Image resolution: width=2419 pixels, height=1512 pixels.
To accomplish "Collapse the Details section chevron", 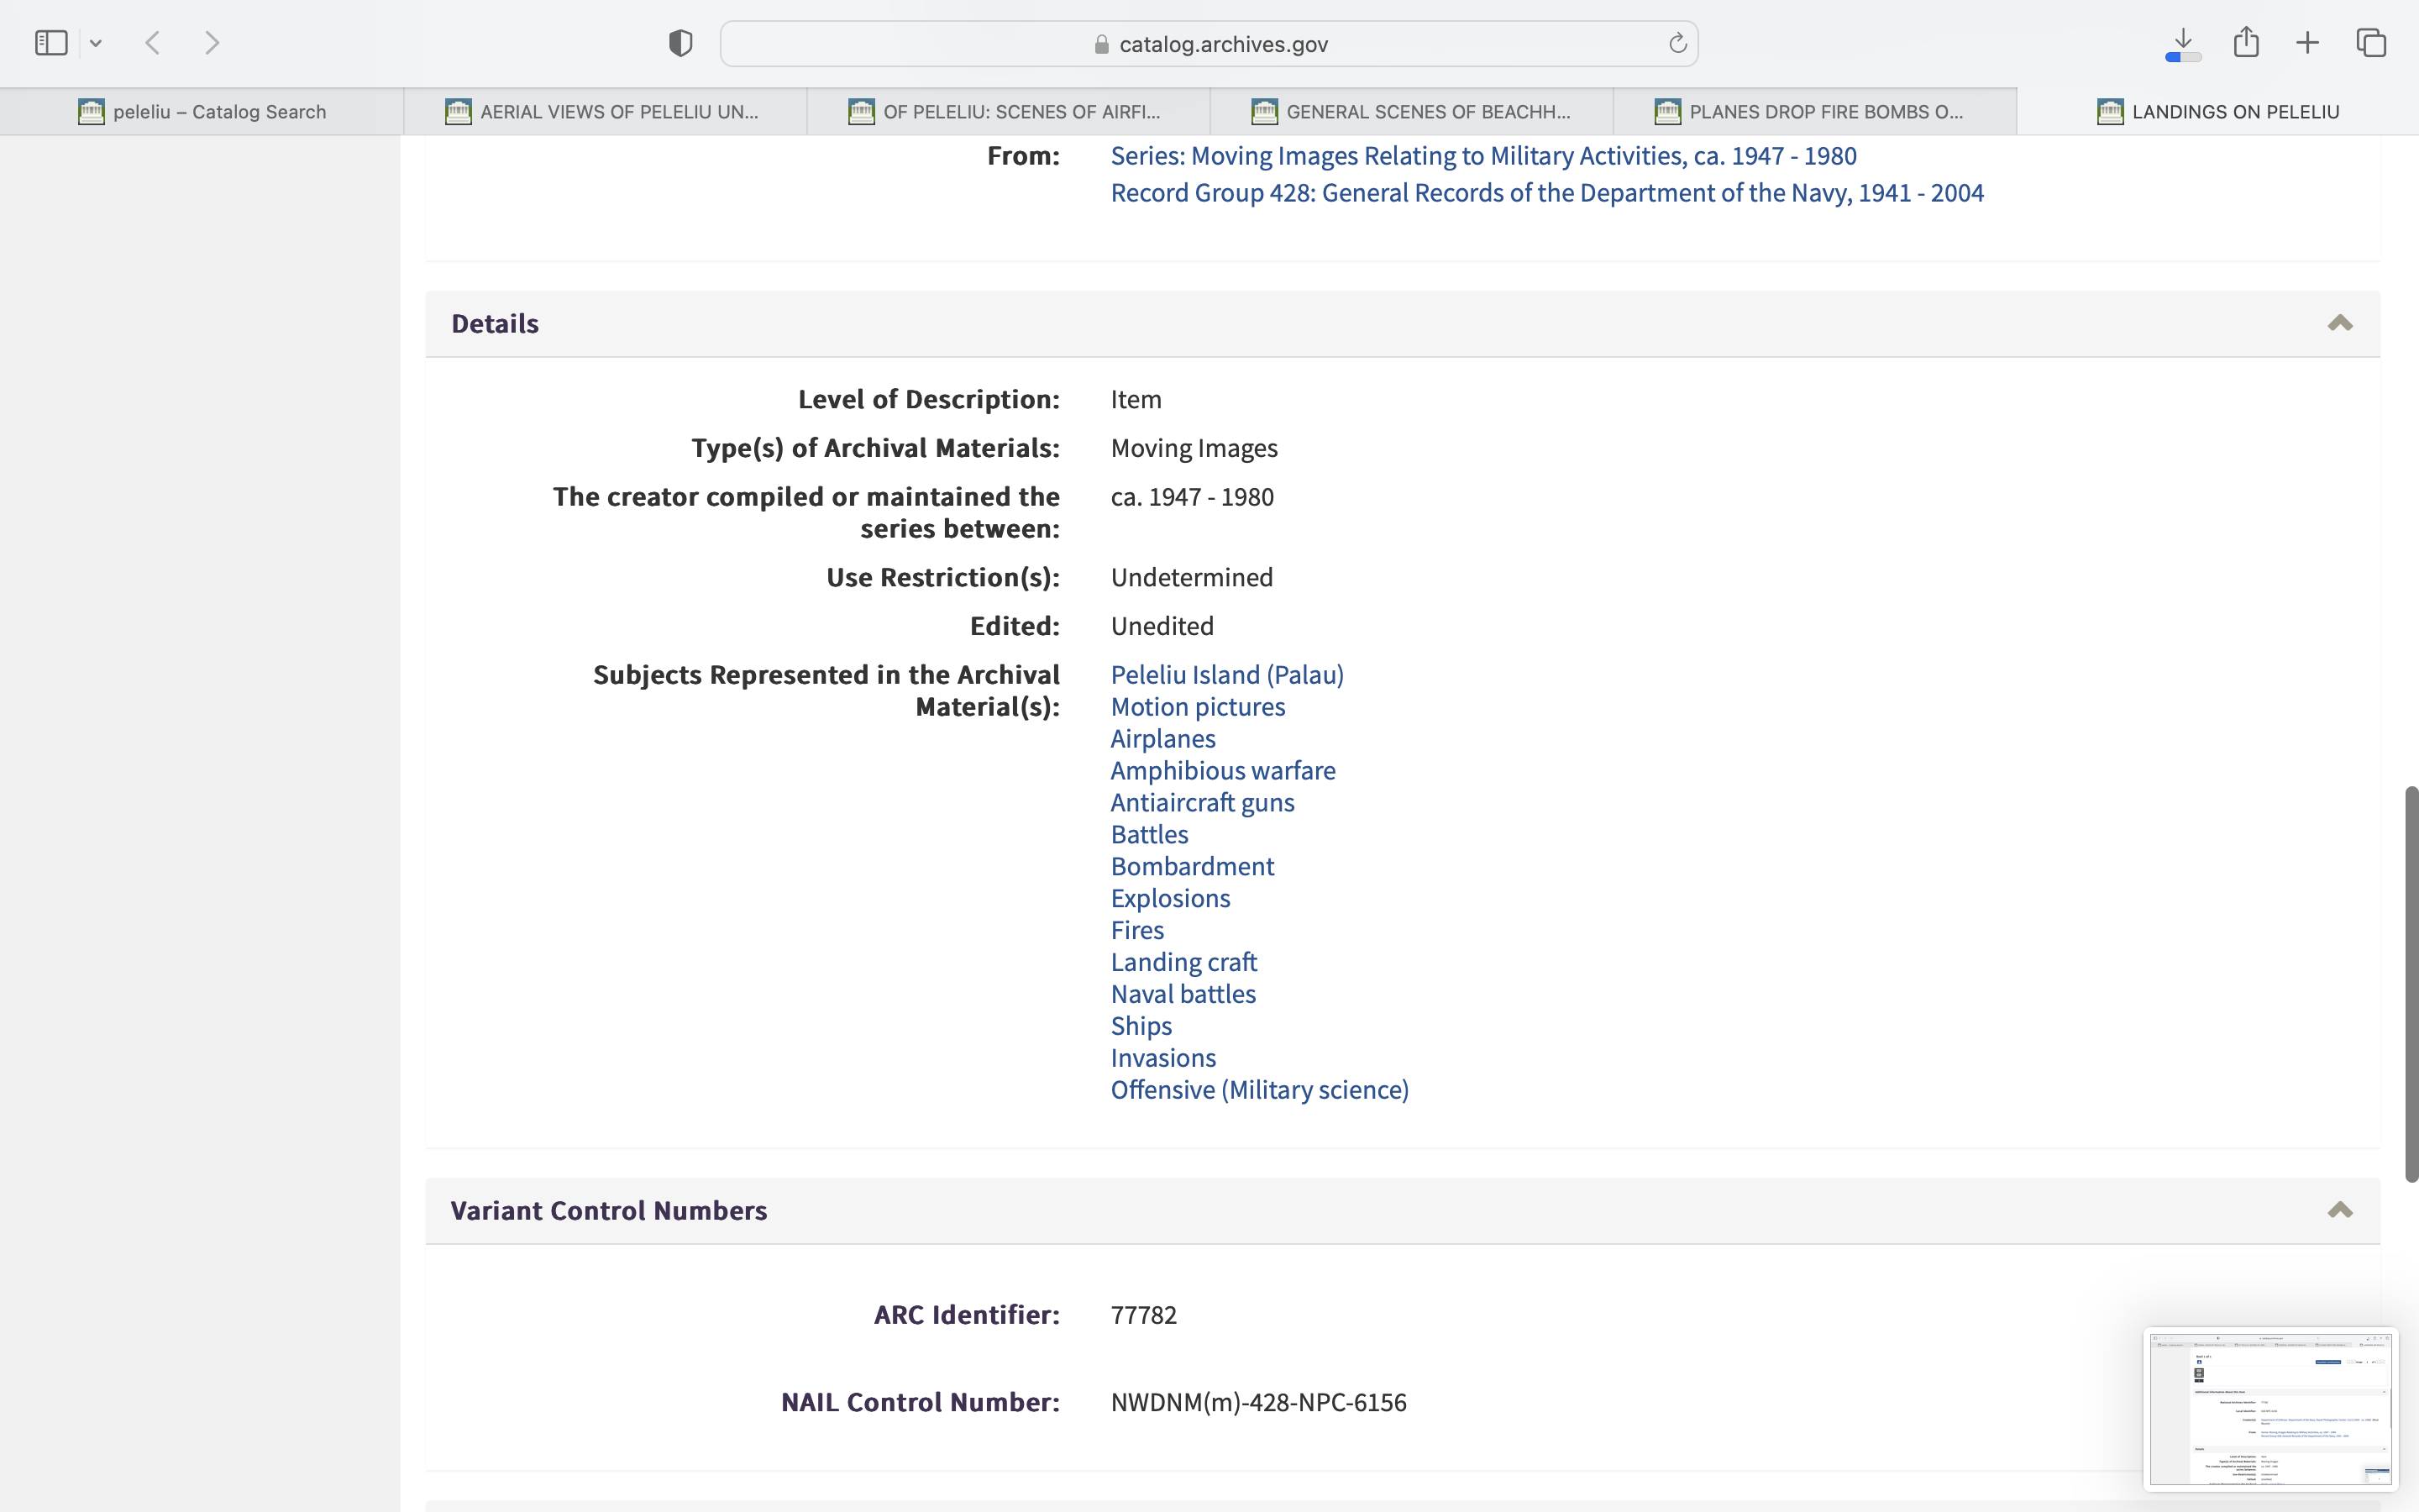I will tap(2339, 323).
